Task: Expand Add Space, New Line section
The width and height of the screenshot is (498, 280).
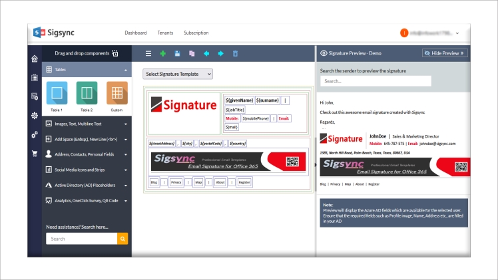Action: [87, 139]
